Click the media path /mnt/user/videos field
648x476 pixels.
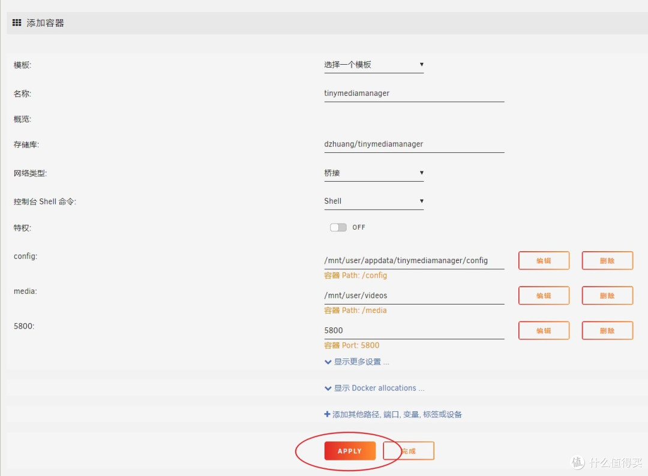point(414,296)
